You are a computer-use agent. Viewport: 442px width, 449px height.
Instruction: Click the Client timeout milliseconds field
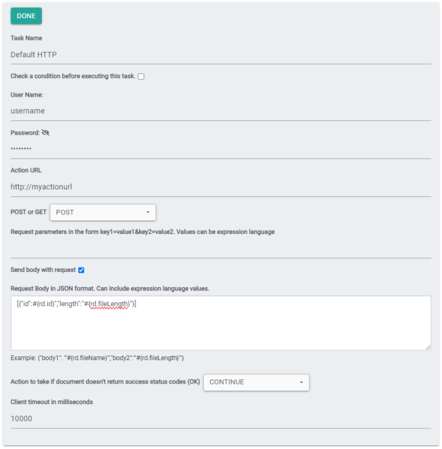pyautogui.click(x=221, y=419)
